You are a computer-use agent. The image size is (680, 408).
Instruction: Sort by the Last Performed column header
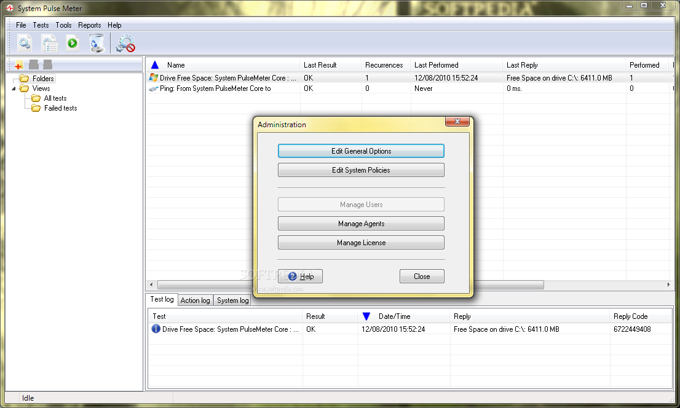pos(457,65)
